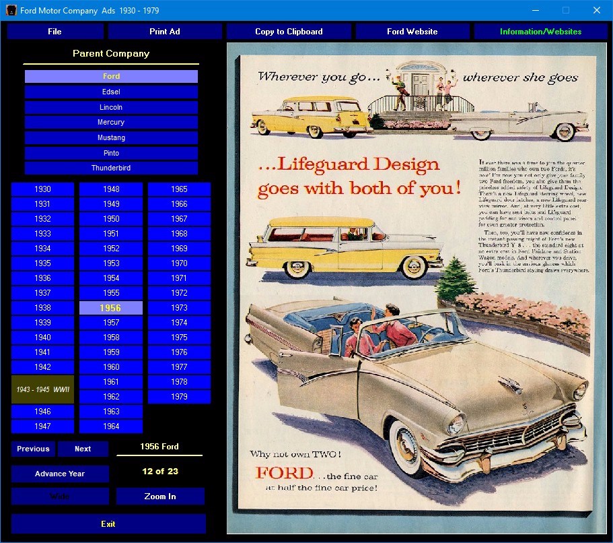Choose the year 1932

pos(42,219)
